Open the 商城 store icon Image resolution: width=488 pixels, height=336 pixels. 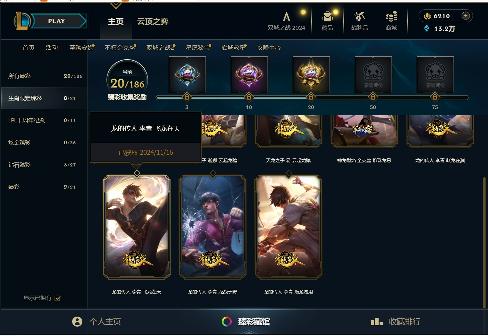click(x=391, y=16)
